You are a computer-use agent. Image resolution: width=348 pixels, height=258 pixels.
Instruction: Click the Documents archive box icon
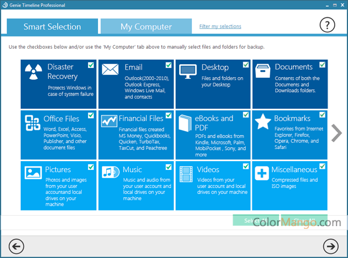click(x=263, y=71)
